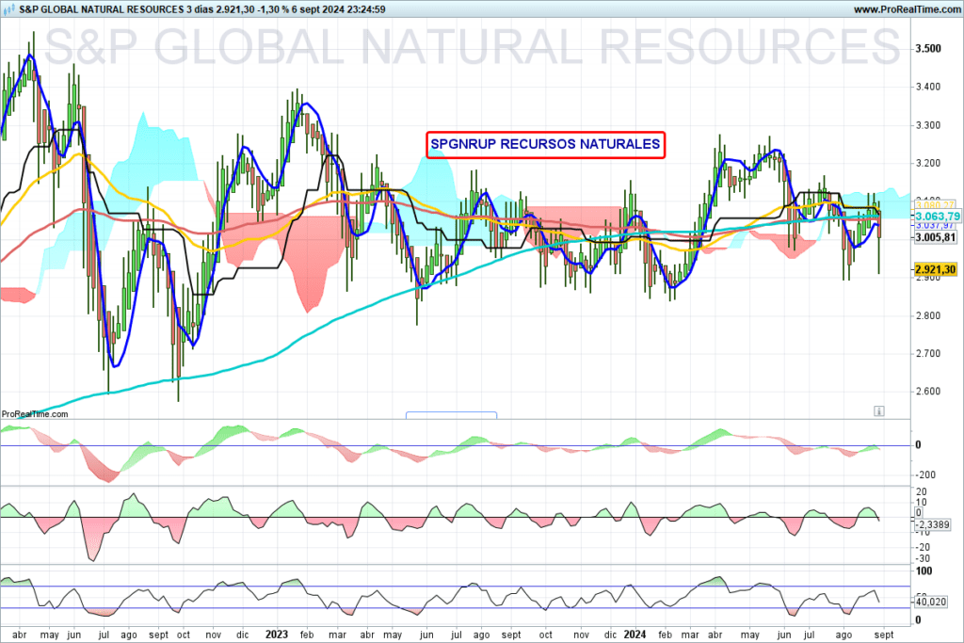Image resolution: width=964 pixels, height=643 pixels.
Task: Click the oscillator value -2,3389
Action: point(933,524)
